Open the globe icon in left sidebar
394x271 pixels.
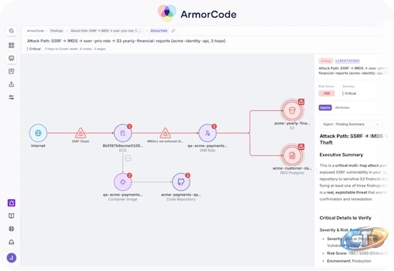click(11, 31)
